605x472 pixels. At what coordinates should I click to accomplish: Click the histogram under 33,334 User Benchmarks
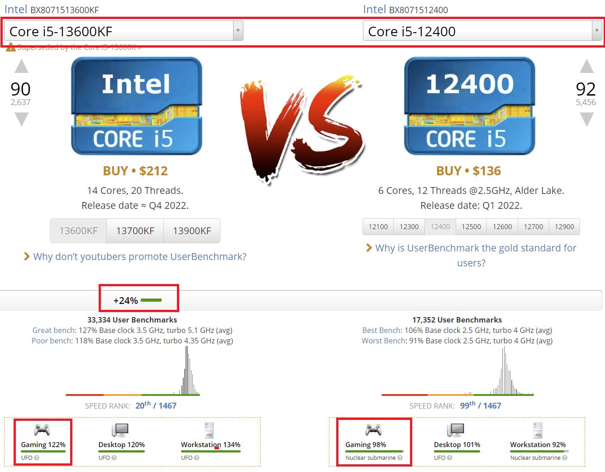[x=133, y=371]
